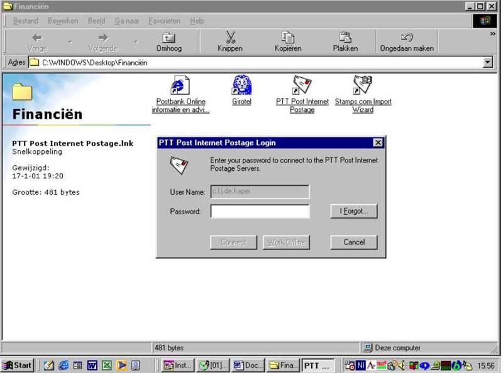
Task: Click the I Forgot... button
Action: pos(354,211)
